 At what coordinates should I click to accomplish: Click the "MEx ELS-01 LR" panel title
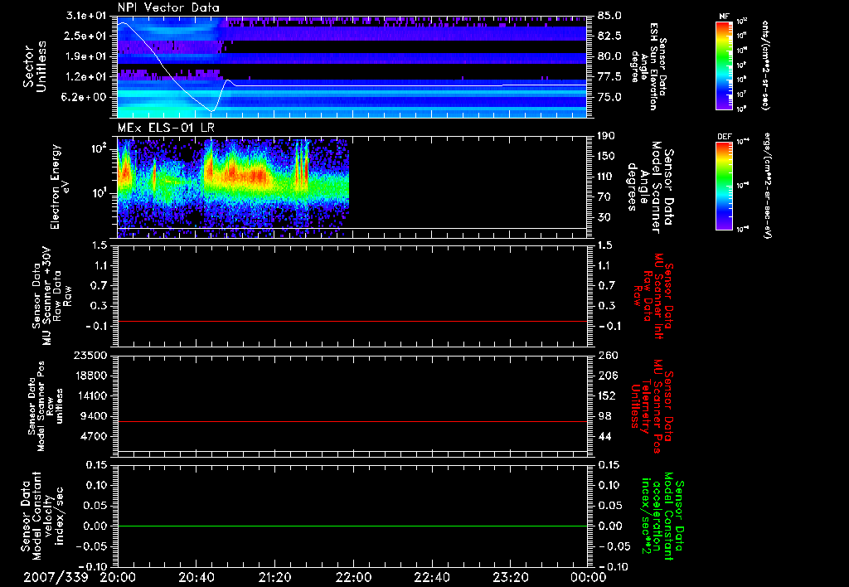pyautogui.click(x=166, y=128)
